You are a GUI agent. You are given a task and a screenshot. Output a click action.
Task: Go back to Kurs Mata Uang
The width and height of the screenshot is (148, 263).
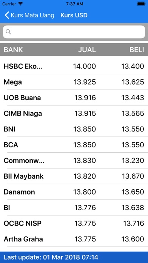[x=29, y=15]
